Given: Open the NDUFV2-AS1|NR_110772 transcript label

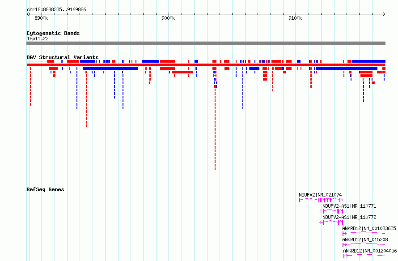Looking at the screenshot, I should [349, 217].
